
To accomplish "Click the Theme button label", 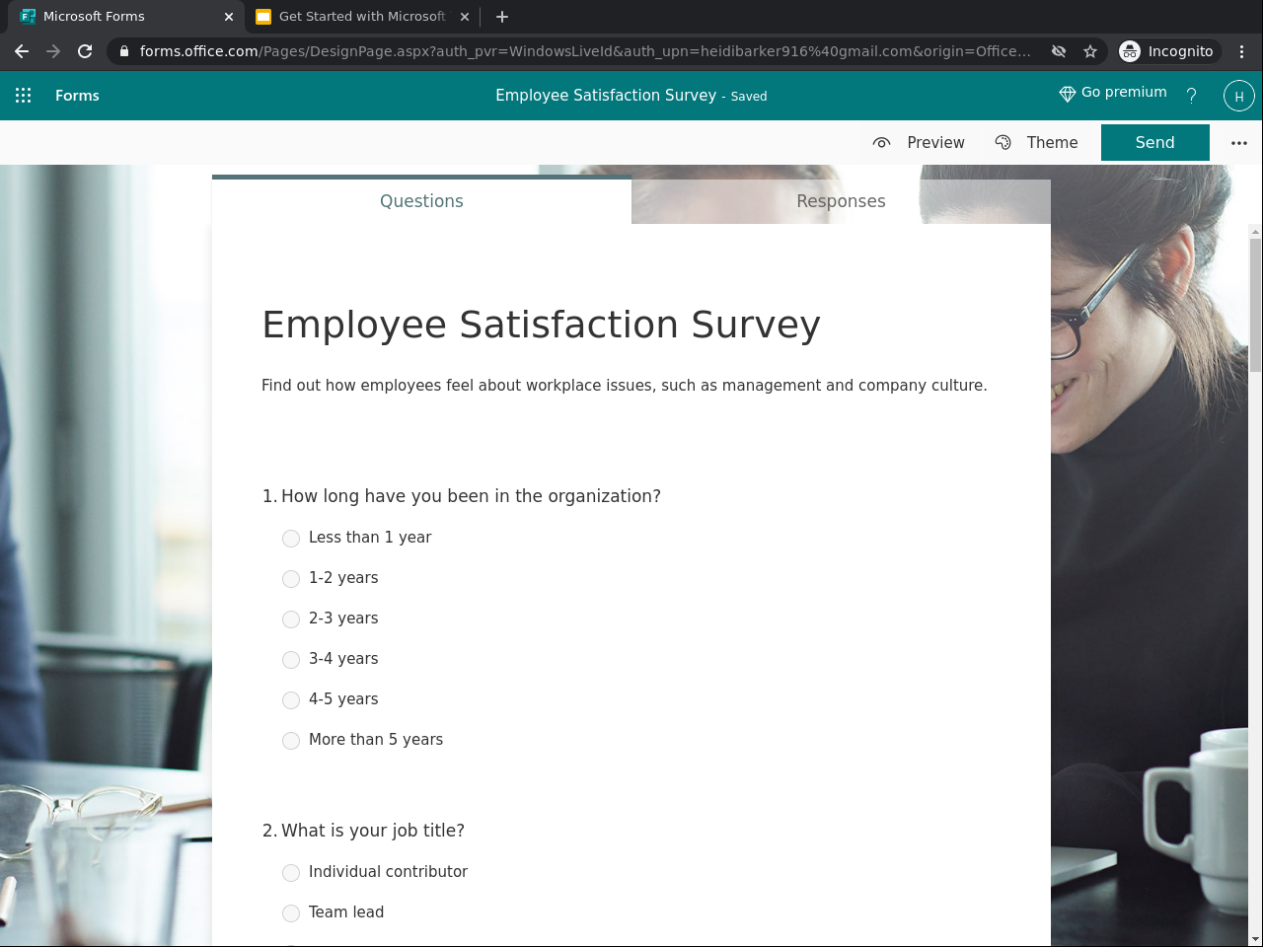I will [1052, 143].
